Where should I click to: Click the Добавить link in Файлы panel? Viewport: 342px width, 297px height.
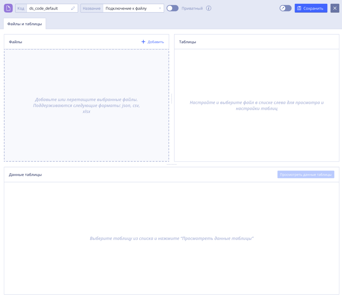pos(156,42)
